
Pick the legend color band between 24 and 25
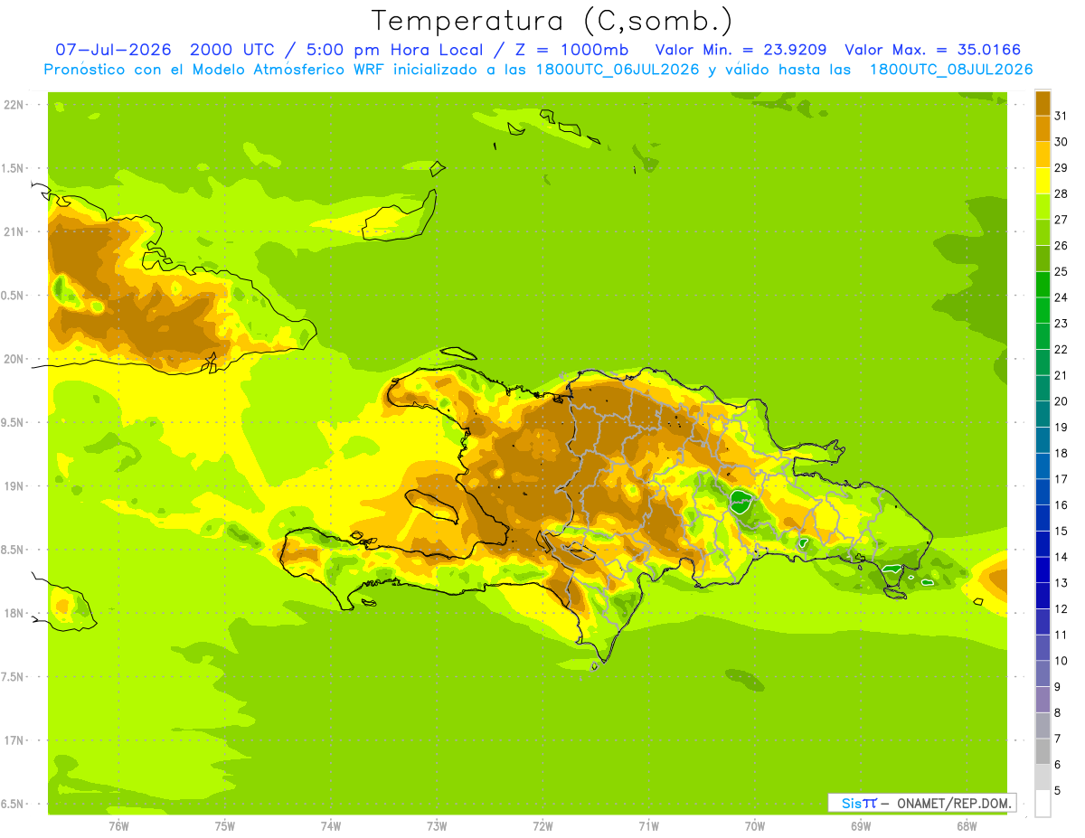click(x=1043, y=284)
